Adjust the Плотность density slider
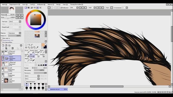Viewport: 173px width, 97px height. click(40, 73)
